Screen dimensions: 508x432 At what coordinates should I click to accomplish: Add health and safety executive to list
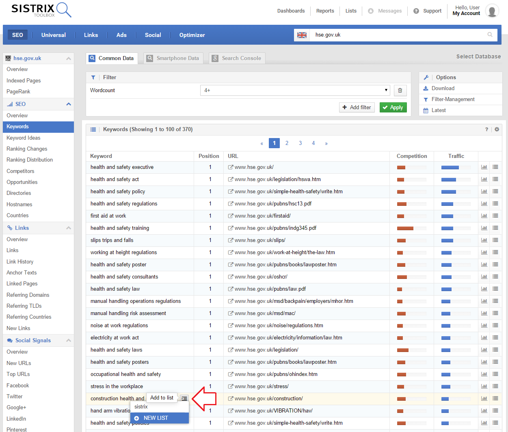point(495,167)
